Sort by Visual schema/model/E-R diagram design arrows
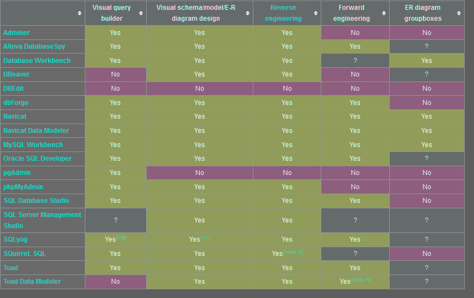 click(x=247, y=13)
